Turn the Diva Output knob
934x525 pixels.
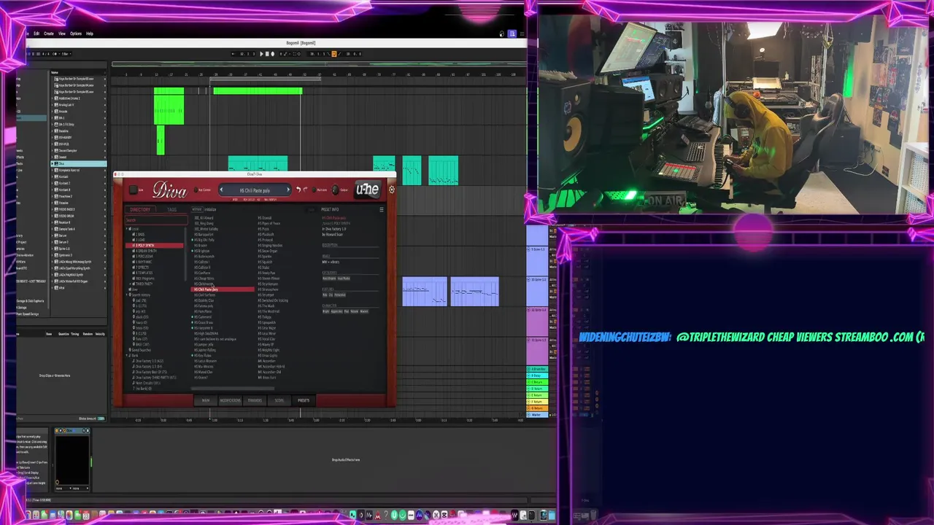(x=335, y=190)
